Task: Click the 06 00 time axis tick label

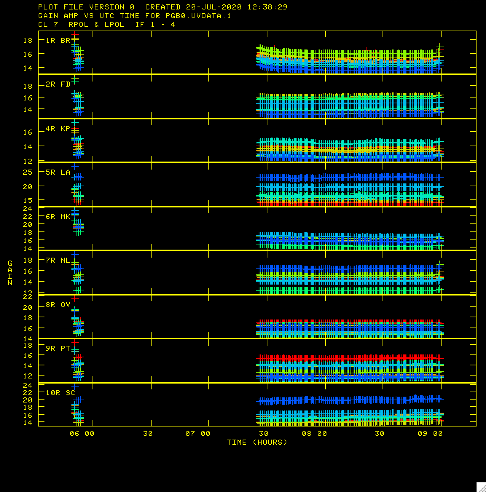Action: coord(82,433)
